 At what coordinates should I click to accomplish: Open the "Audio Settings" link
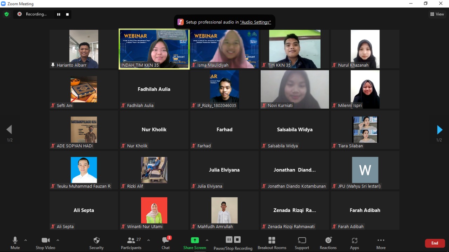coord(255,22)
